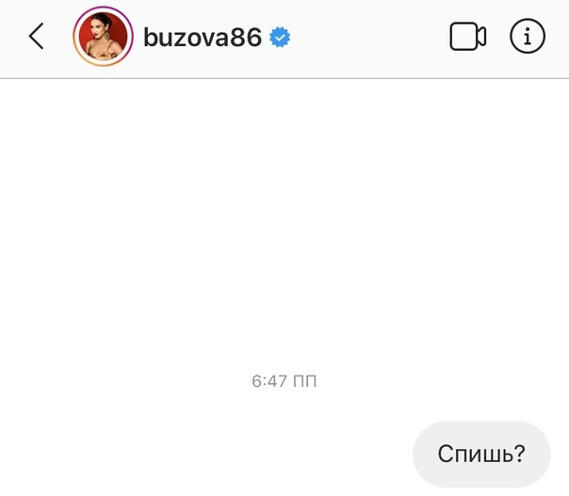Go back using the left arrow

37,36
